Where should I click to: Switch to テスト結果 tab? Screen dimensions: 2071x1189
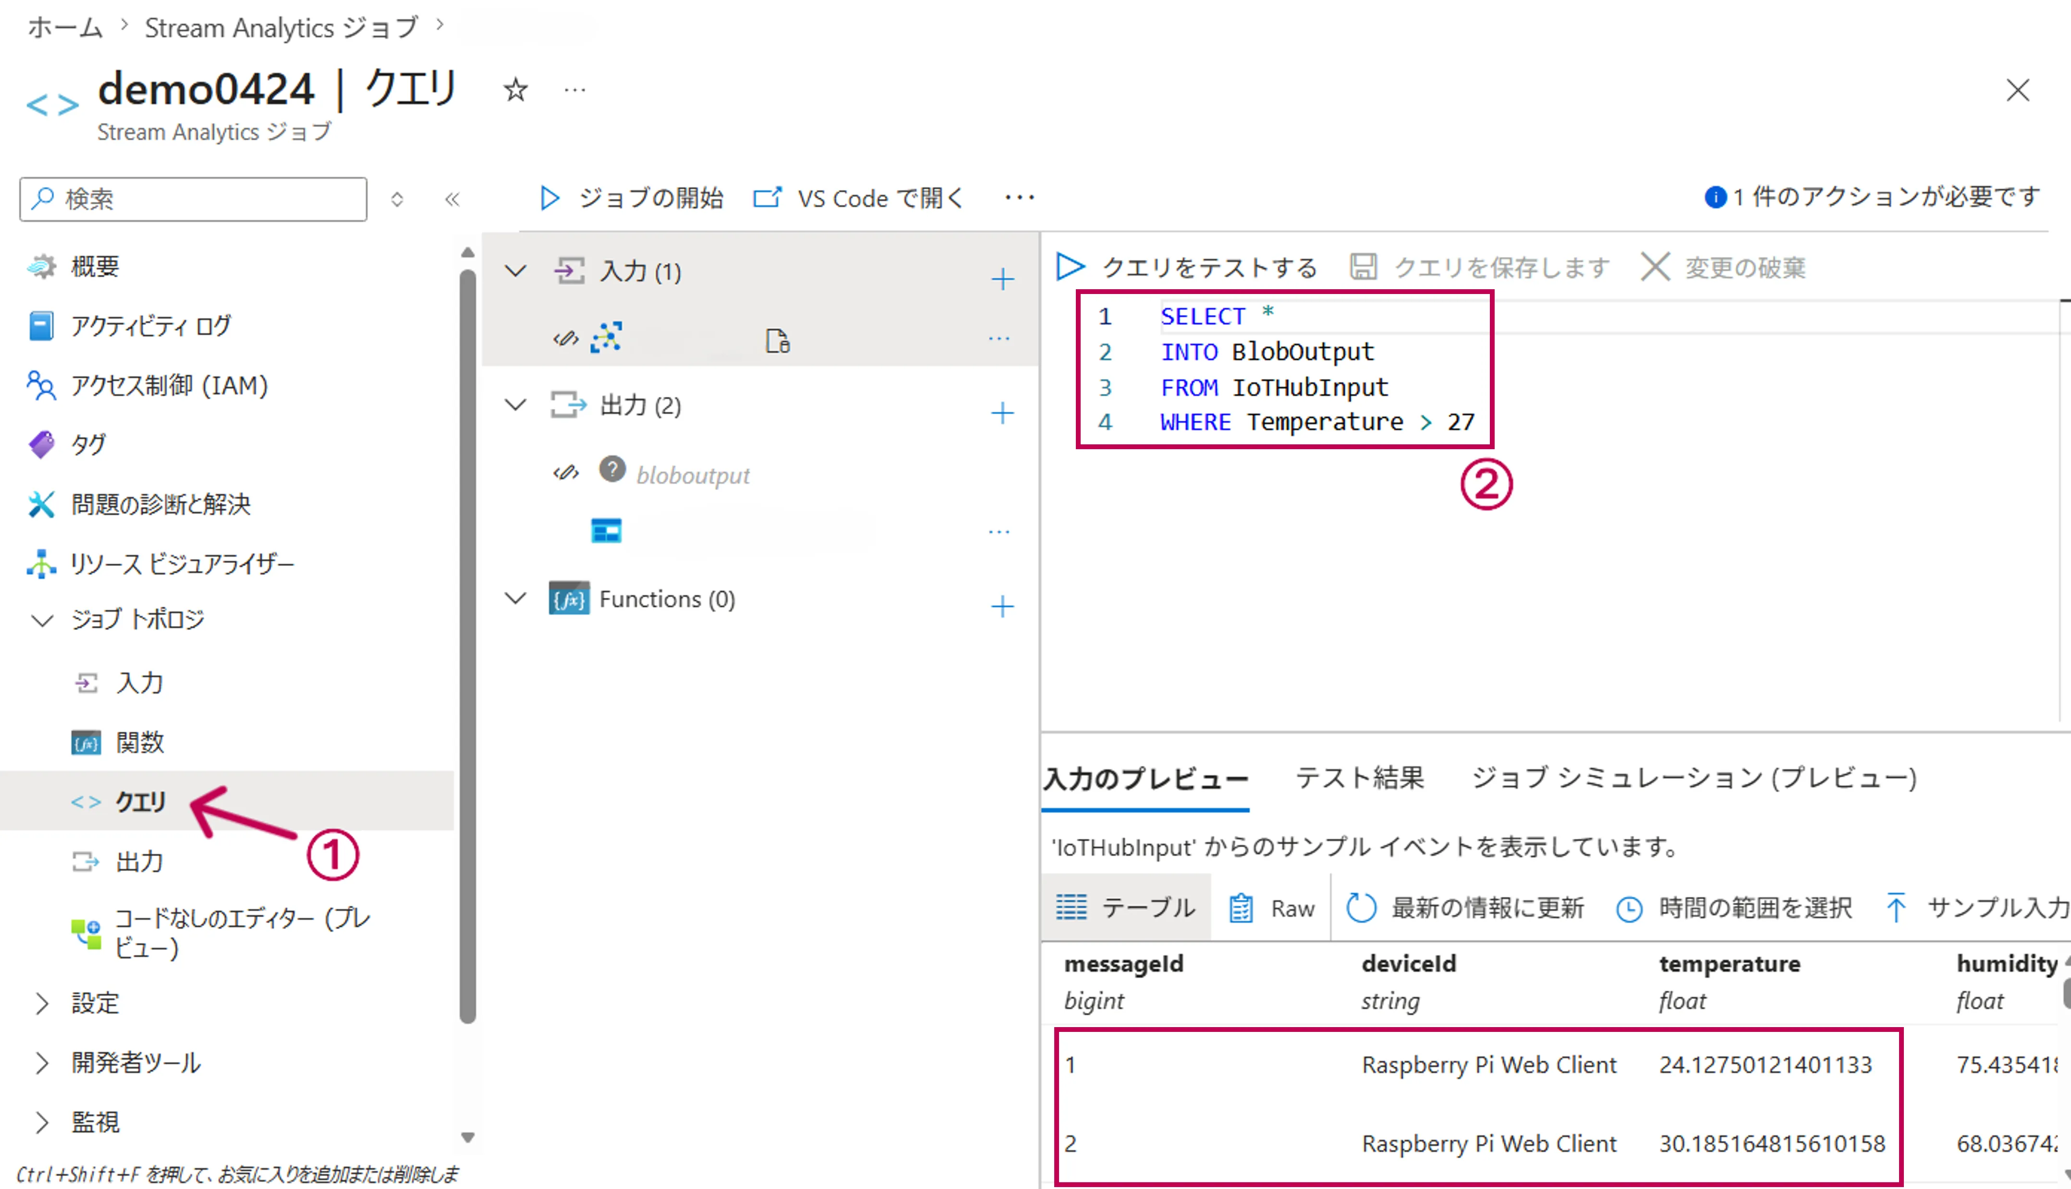[x=1360, y=777]
